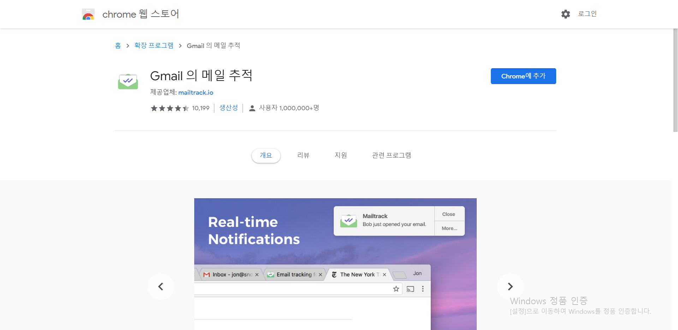This screenshot has width=678, height=330.
Task: Click the user count person icon
Action: click(x=252, y=108)
